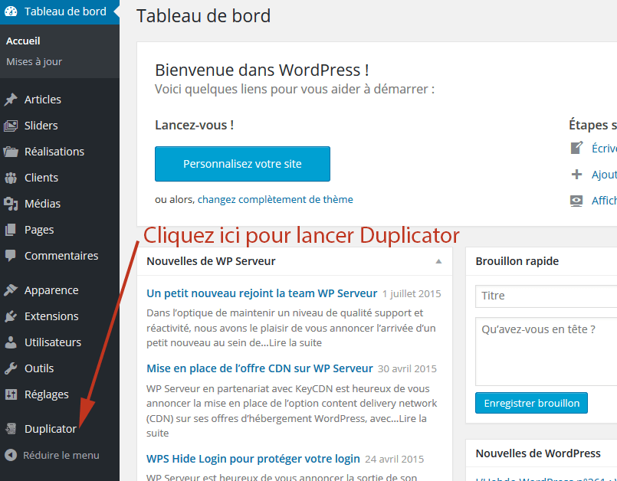
Task: Click Réduire le menu label
Action: tap(61, 456)
